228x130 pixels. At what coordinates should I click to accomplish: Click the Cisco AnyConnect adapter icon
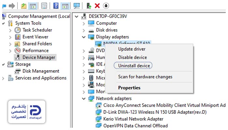click(x=98, y=106)
